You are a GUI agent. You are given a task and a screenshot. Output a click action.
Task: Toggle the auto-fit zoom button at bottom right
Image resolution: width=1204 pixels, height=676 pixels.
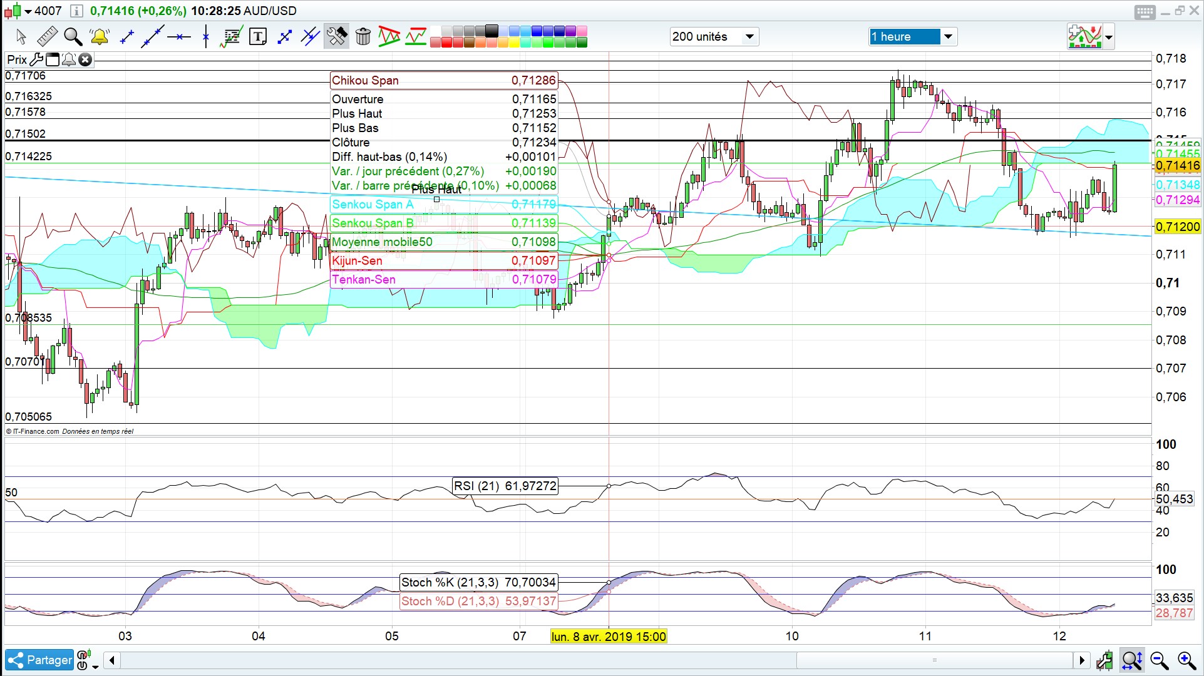coord(1132,660)
